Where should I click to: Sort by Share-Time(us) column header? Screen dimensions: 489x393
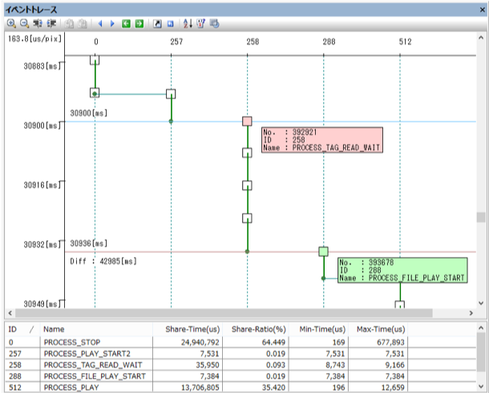[x=188, y=329]
